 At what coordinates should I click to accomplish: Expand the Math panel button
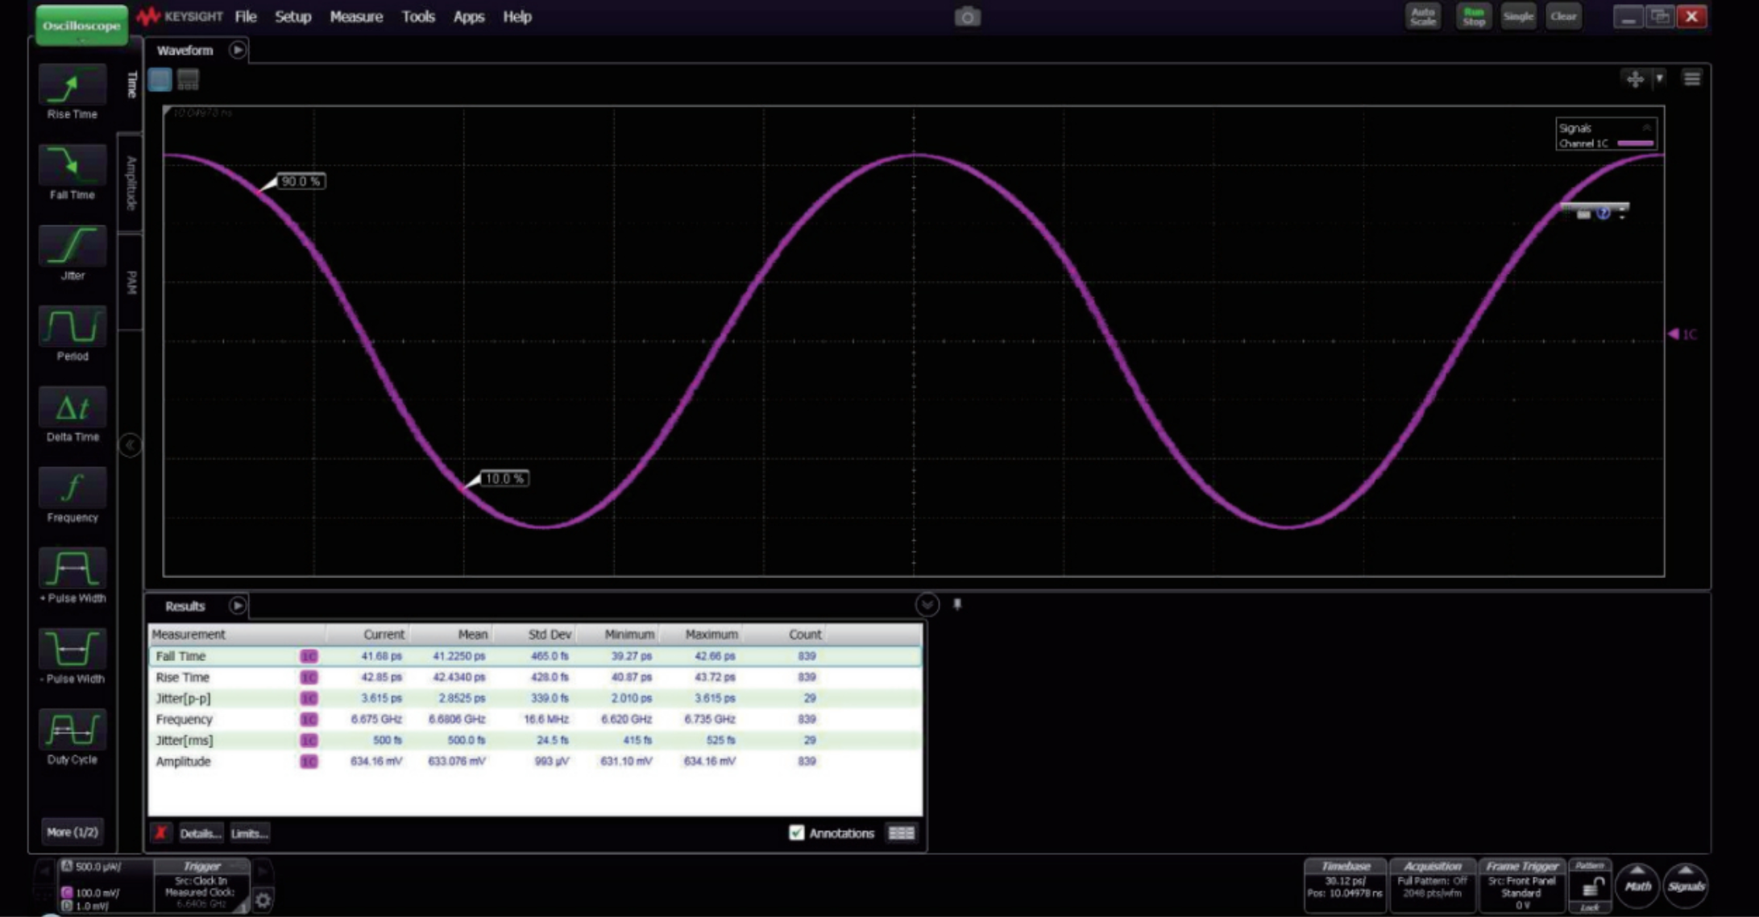[x=1637, y=886]
